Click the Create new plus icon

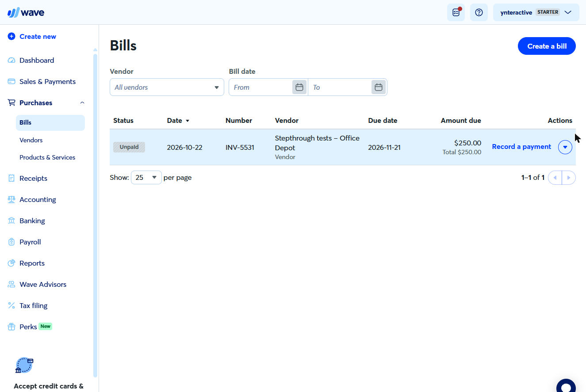point(11,37)
